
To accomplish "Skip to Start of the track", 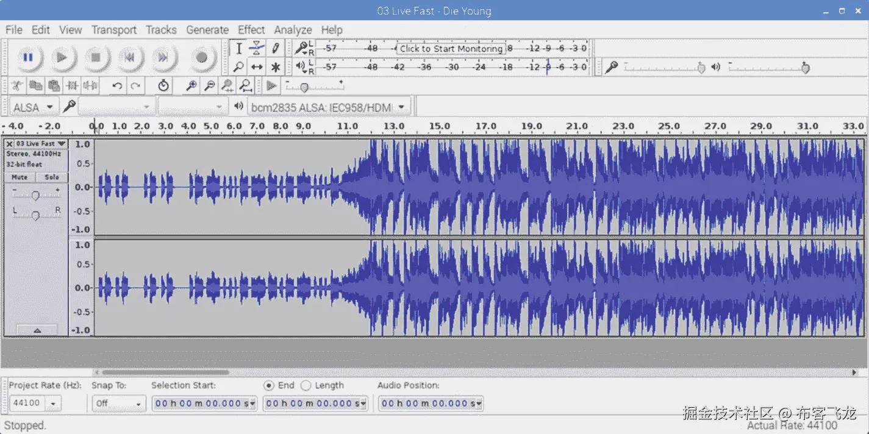I will 129,58.
